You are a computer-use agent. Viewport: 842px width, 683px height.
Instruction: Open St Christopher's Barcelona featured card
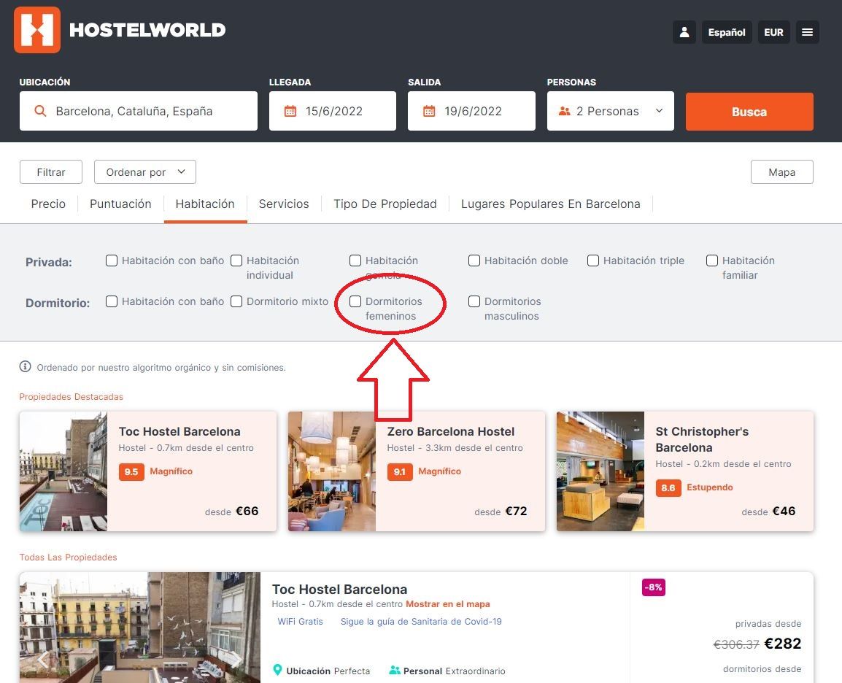[x=685, y=471]
